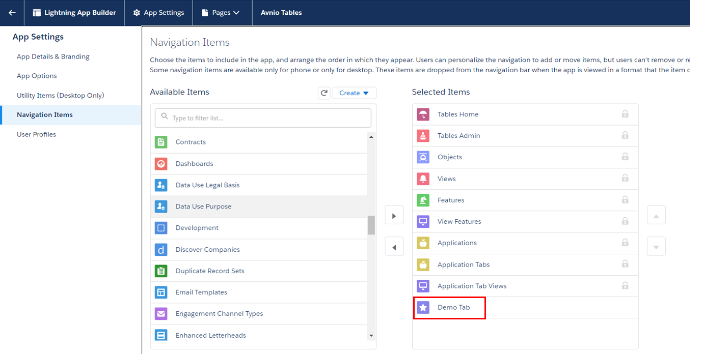Select User Profiles in sidebar
This screenshot has height=354, width=703.
36,134
